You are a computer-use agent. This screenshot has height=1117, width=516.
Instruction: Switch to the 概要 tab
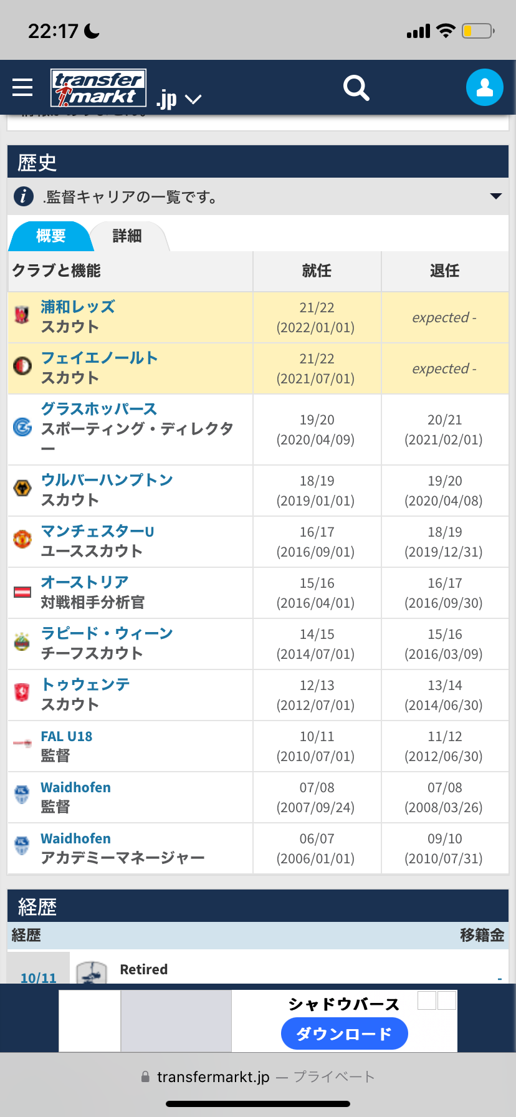50,236
